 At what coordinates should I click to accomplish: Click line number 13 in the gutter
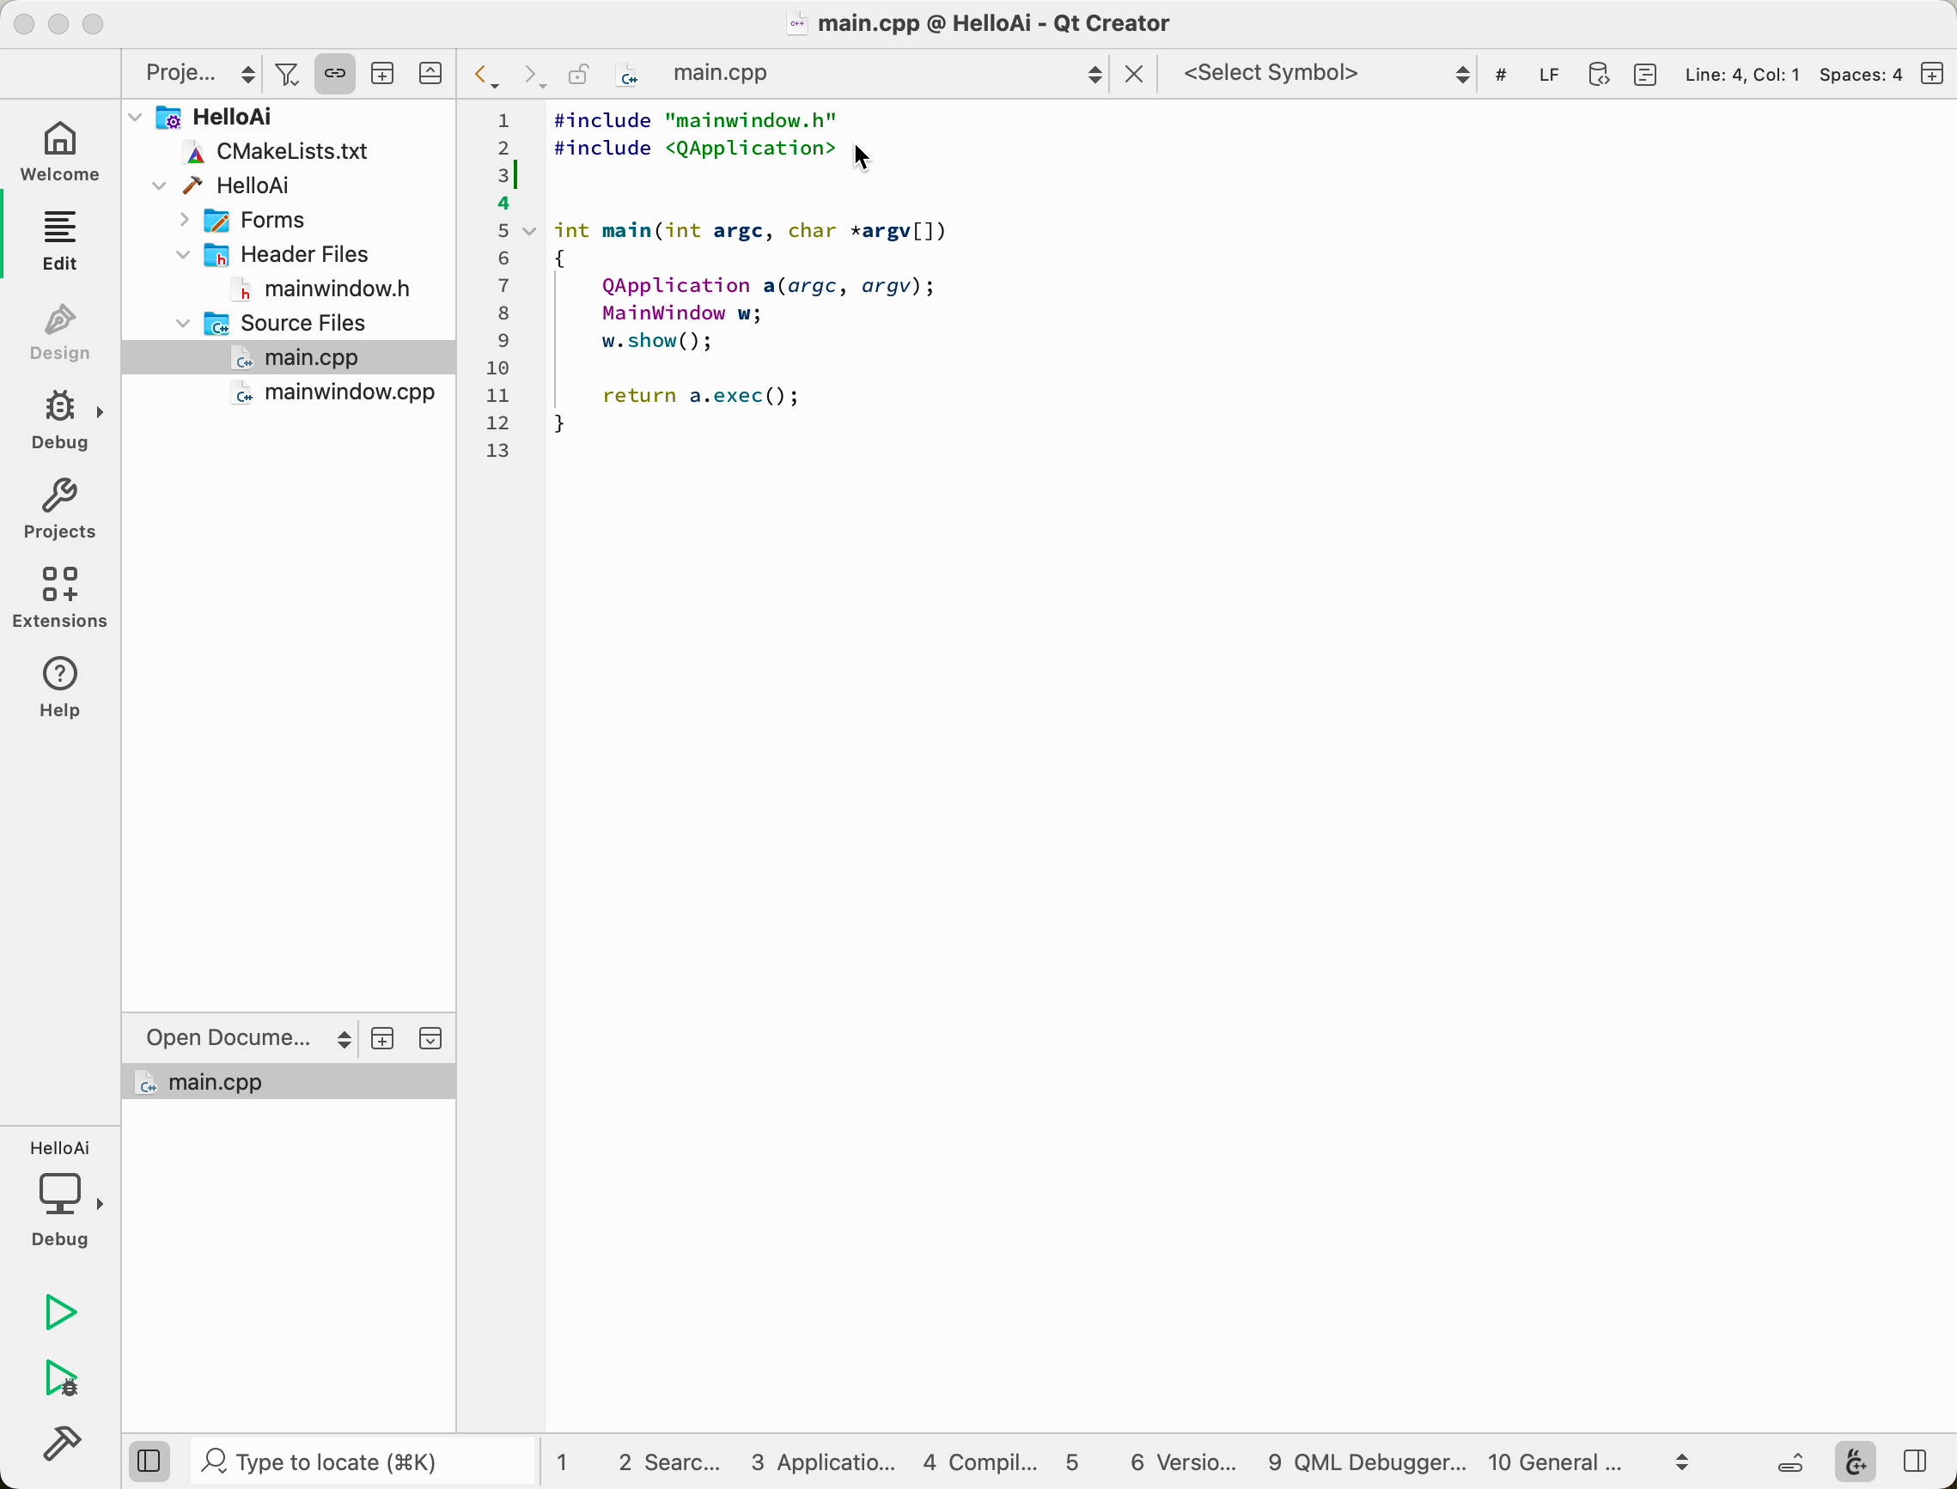(497, 451)
